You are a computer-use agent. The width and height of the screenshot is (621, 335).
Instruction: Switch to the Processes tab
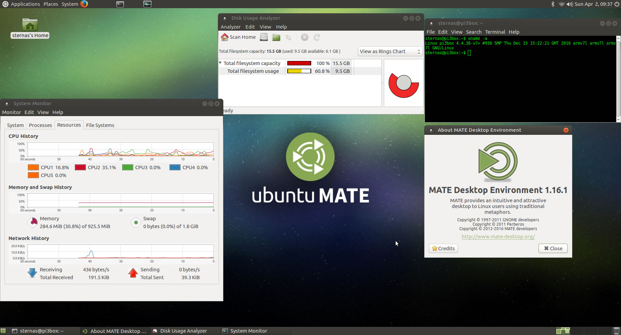pyautogui.click(x=40, y=125)
